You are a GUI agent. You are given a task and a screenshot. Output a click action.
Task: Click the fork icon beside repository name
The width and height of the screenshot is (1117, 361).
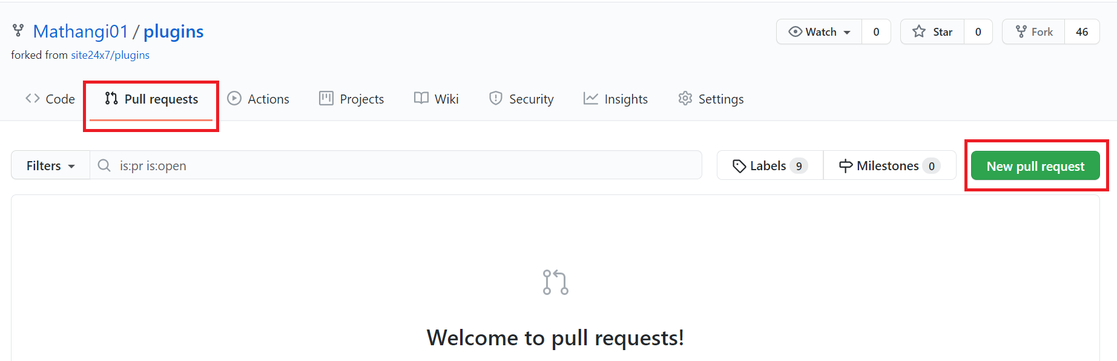click(x=18, y=30)
